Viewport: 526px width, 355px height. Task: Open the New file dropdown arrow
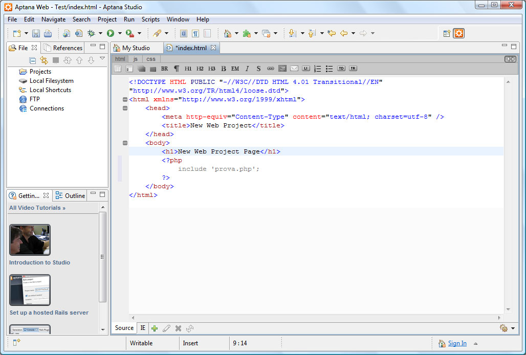pos(26,33)
